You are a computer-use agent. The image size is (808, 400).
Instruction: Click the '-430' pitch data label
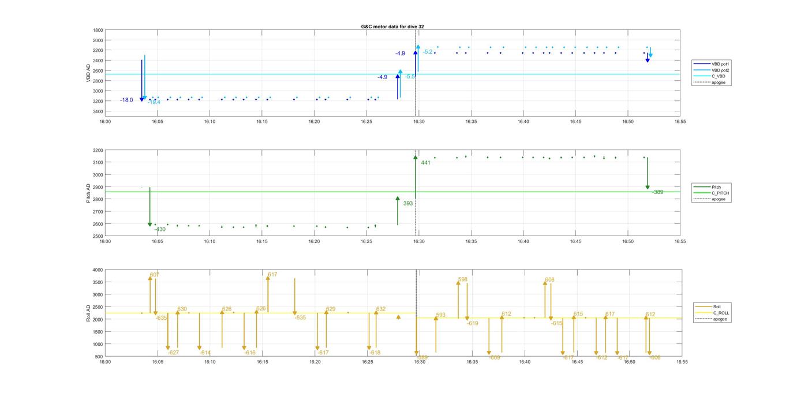click(160, 229)
